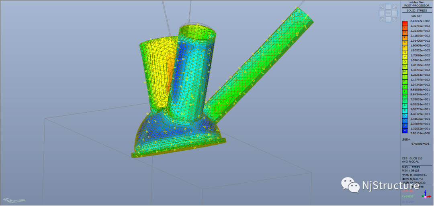Click the 'Z: 0.259' view direction value
The image size is (434, 206).
pos(408,202)
